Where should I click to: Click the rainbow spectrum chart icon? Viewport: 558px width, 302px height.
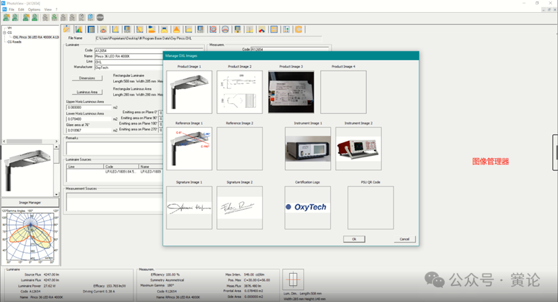tap(79, 30)
